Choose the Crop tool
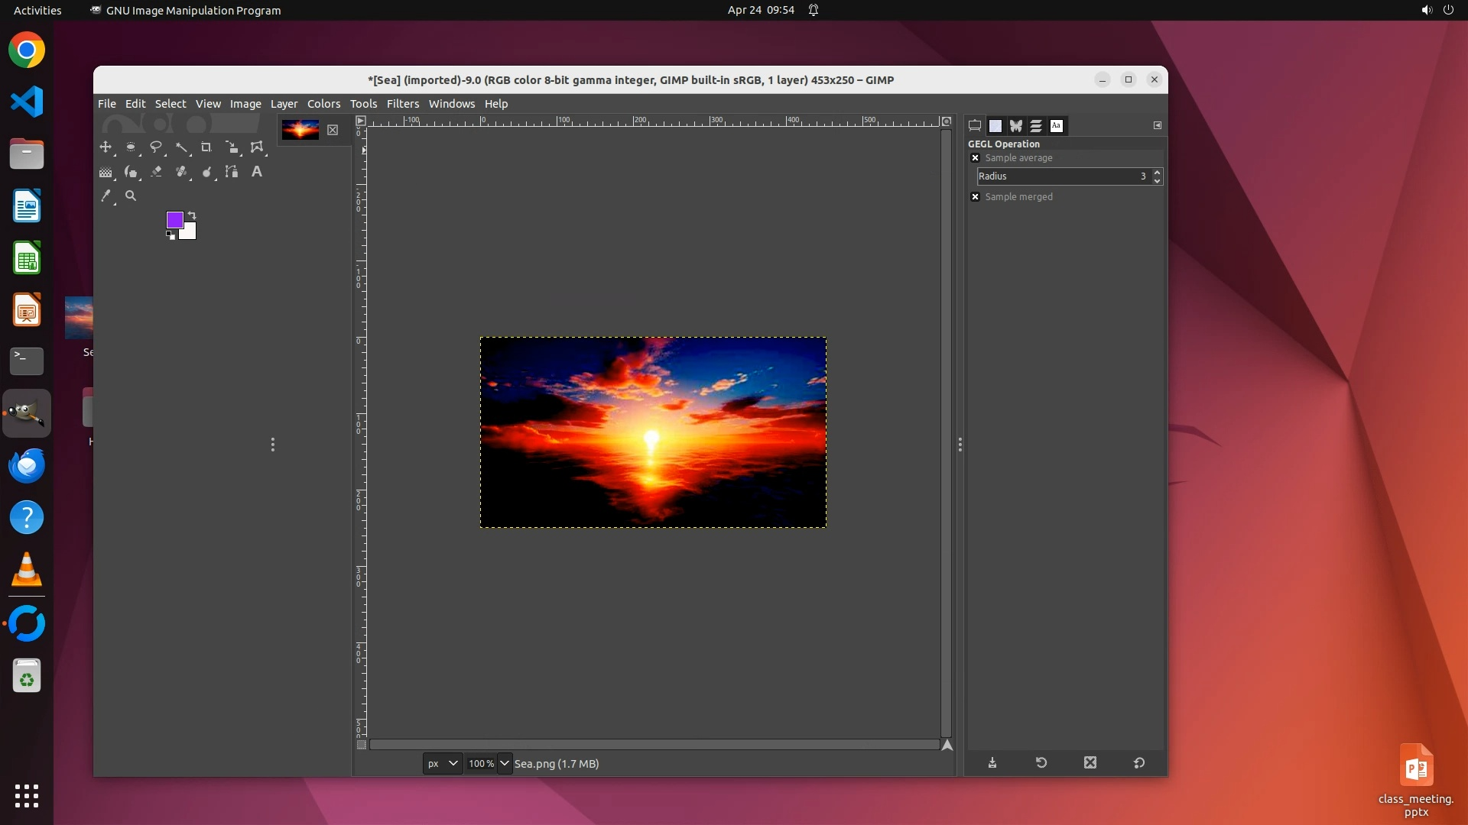The height and width of the screenshot is (825, 1468). 206,147
